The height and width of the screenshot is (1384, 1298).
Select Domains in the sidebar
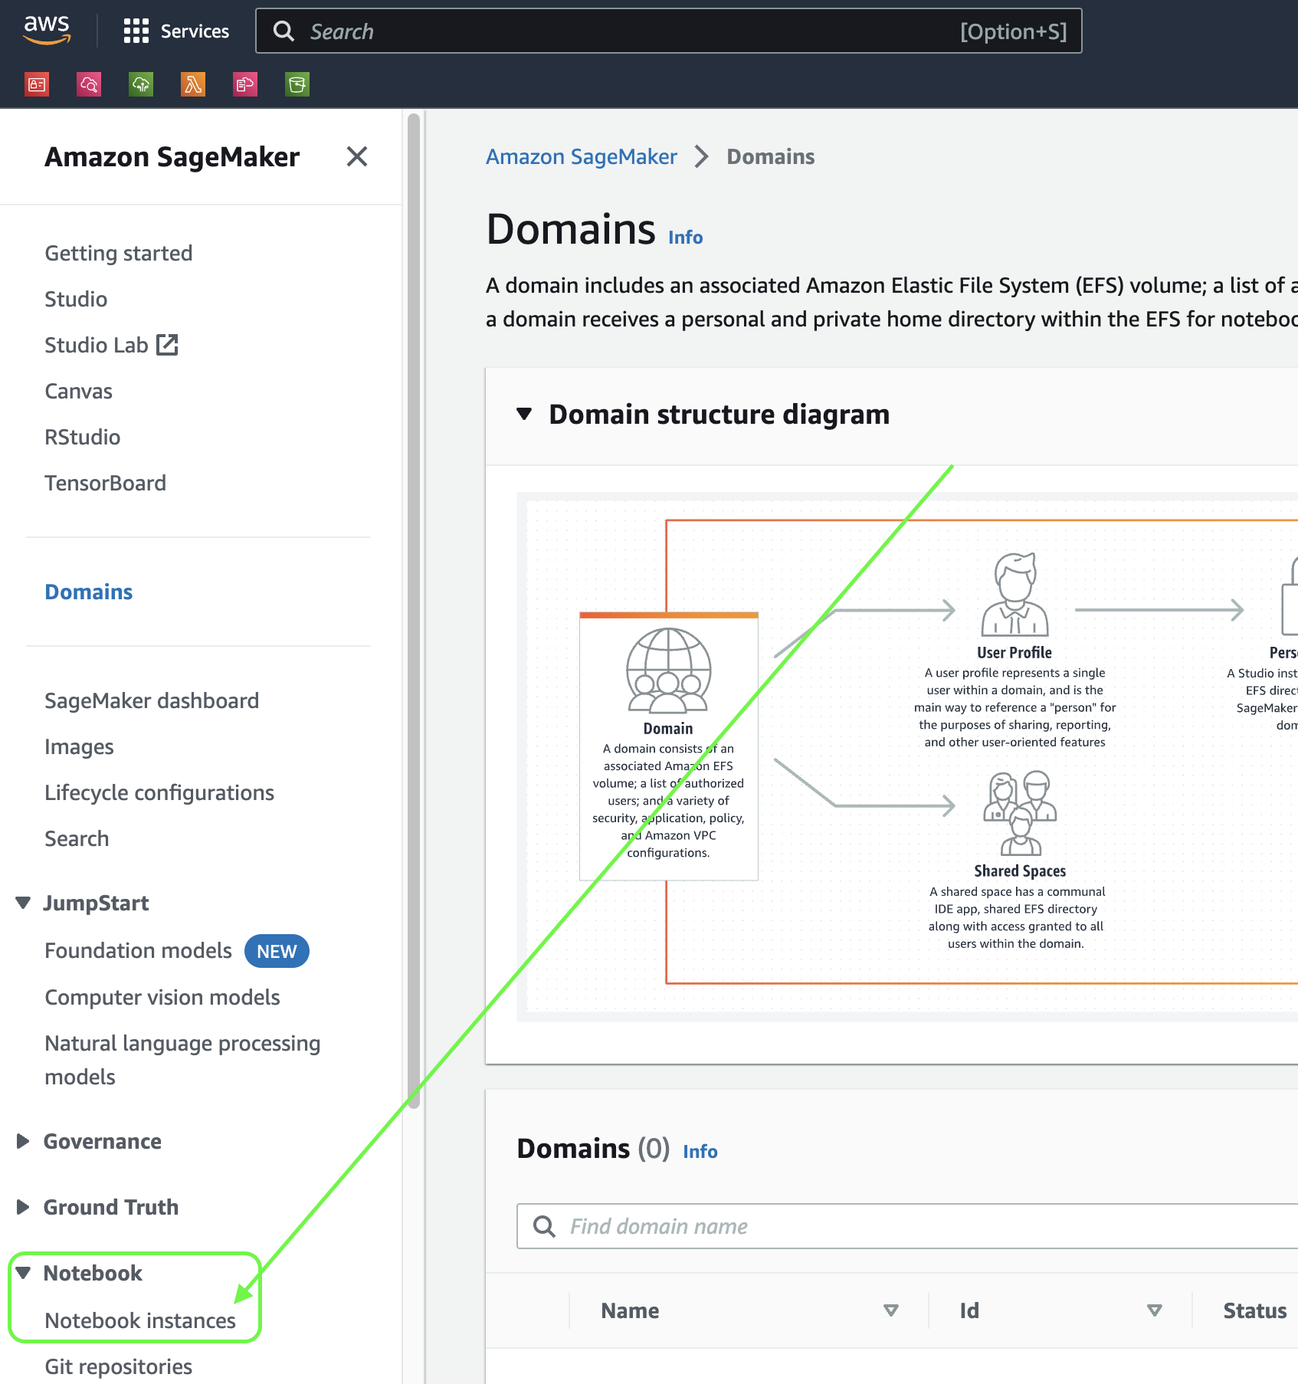(x=89, y=592)
